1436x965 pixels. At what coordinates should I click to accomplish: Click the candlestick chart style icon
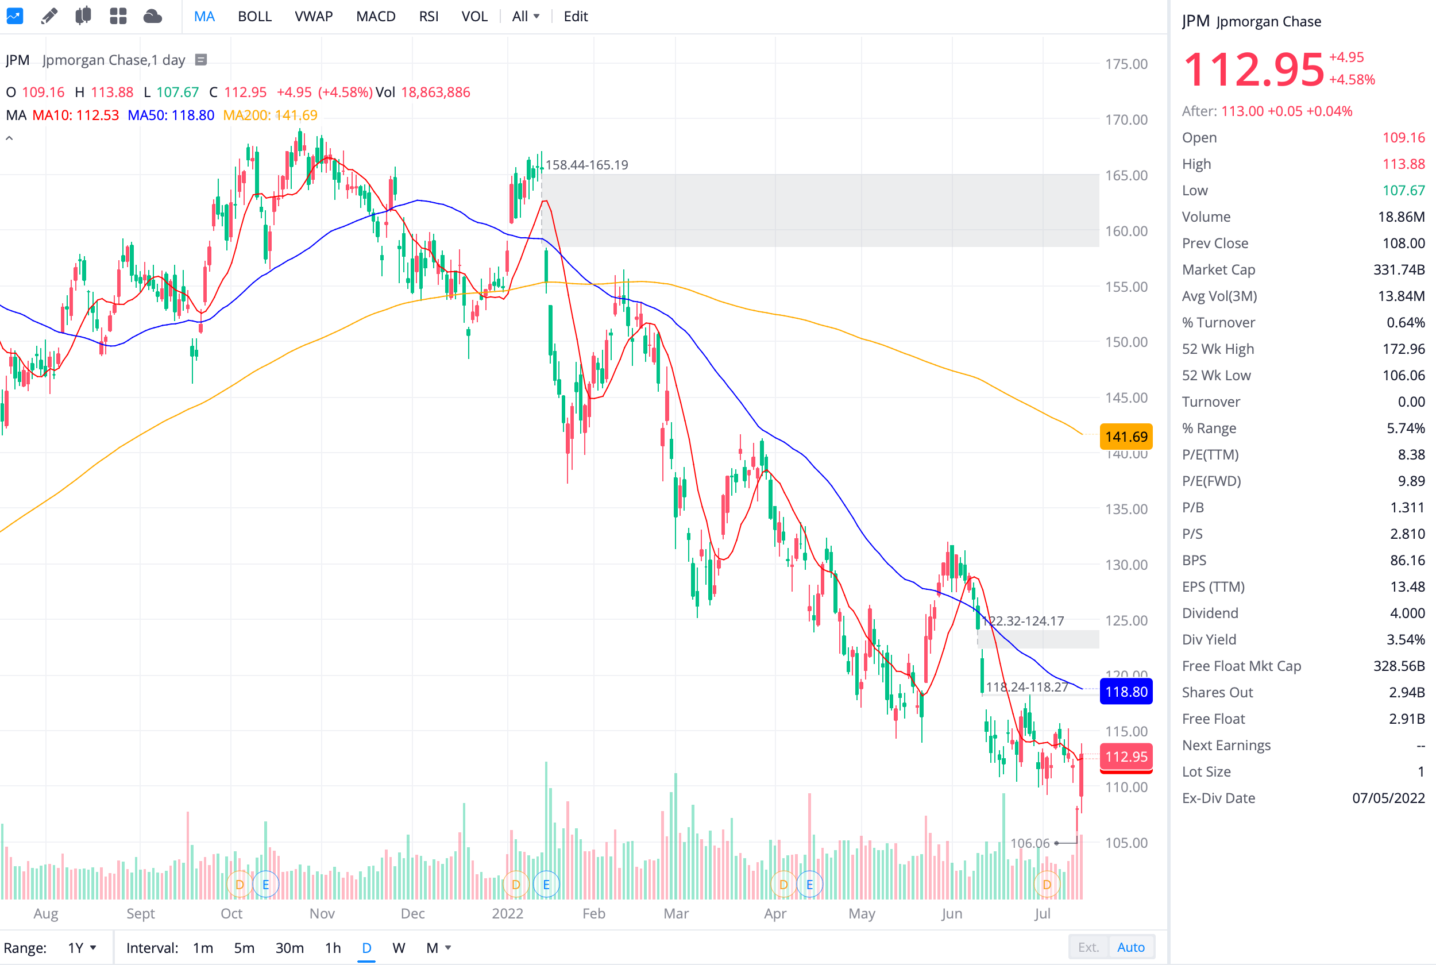click(84, 16)
